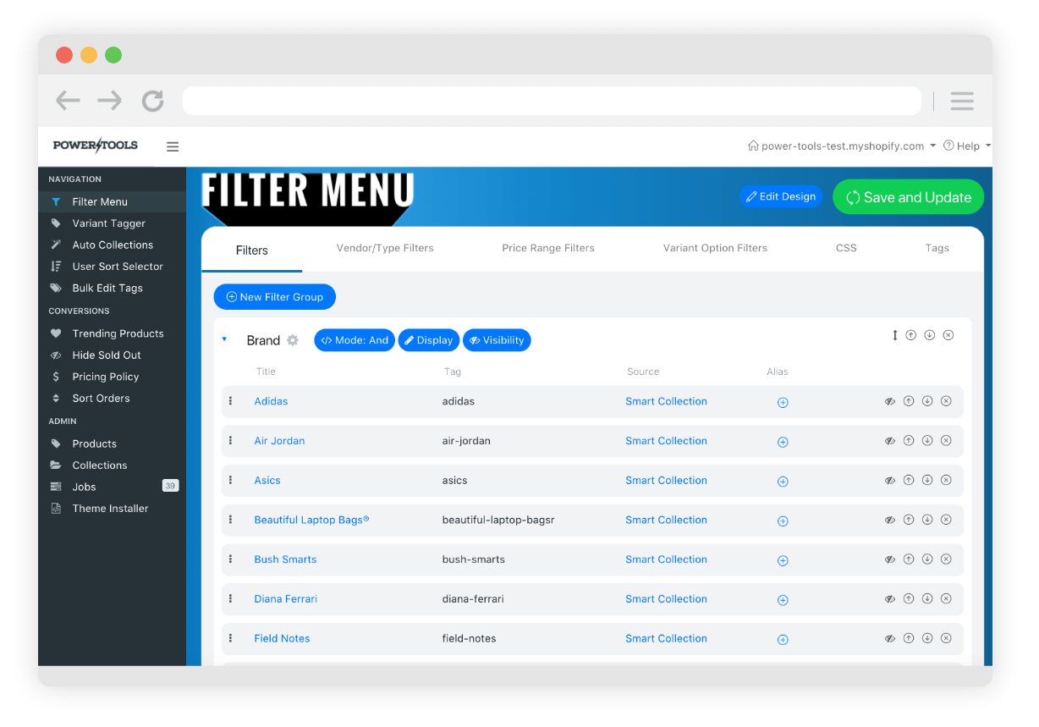The width and height of the screenshot is (1039, 727).
Task: Toggle visibility of Air Jordan filter
Action: 890,441
